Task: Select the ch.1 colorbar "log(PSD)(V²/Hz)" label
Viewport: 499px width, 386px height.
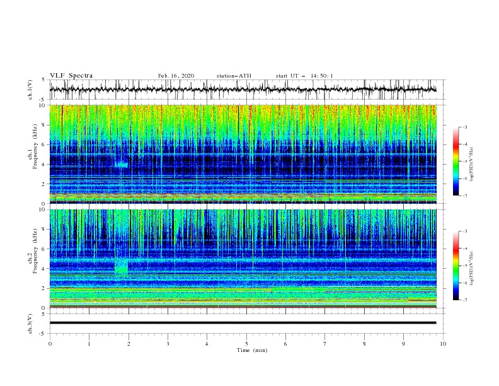Action: tap(472, 165)
